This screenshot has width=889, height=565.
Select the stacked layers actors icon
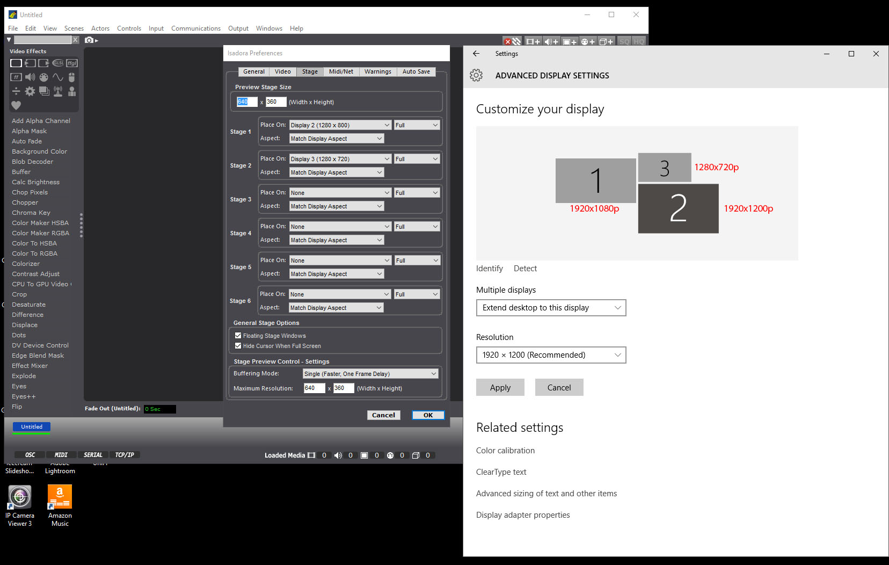(x=44, y=91)
